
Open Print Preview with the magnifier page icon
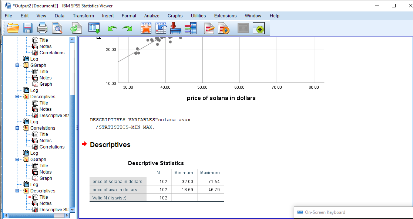57,28
